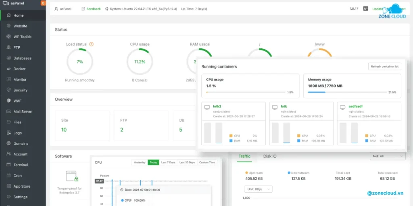Open the lotk container link

point(284,106)
